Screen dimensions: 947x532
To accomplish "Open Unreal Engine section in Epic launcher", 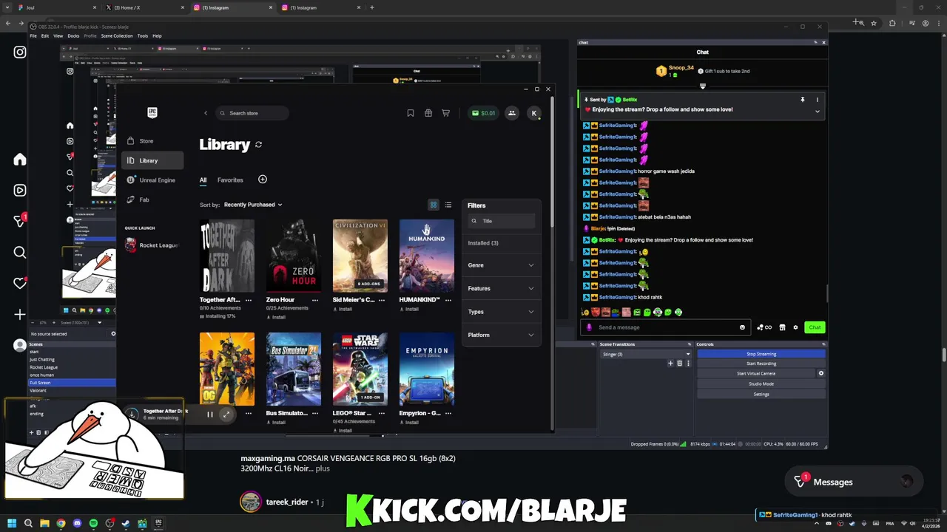I will point(152,180).
